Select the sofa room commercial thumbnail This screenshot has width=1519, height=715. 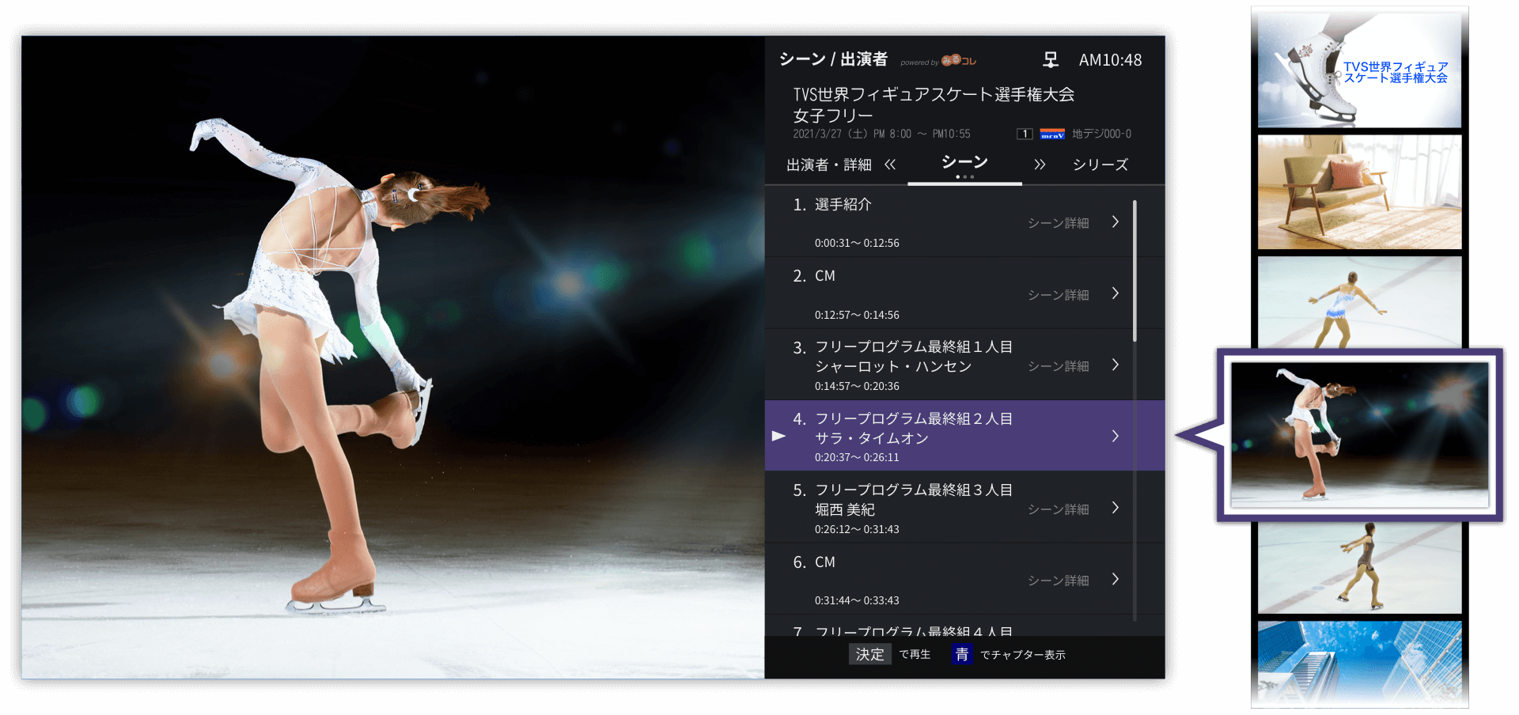pyautogui.click(x=1359, y=192)
